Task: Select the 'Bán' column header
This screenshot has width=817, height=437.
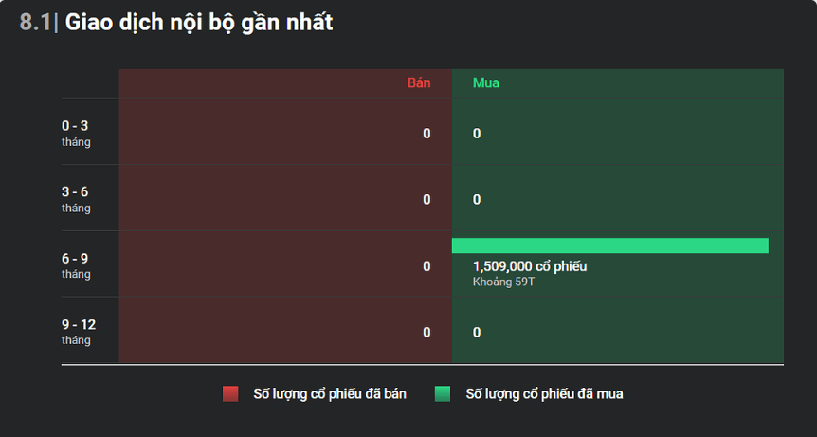Action: pyautogui.click(x=419, y=82)
